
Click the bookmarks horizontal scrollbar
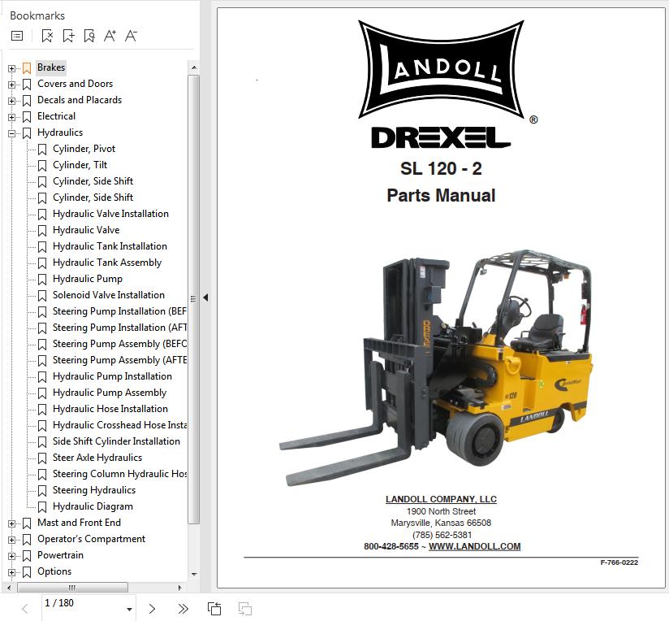(71, 588)
